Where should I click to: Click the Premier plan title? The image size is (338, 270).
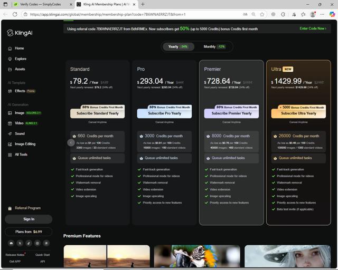click(212, 69)
